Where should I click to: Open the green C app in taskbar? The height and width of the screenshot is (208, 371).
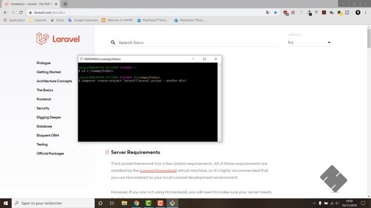point(148,203)
